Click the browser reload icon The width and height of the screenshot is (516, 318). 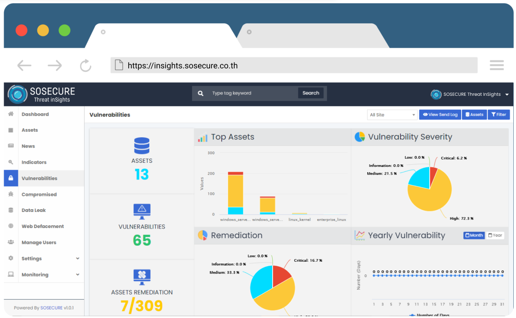click(85, 66)
